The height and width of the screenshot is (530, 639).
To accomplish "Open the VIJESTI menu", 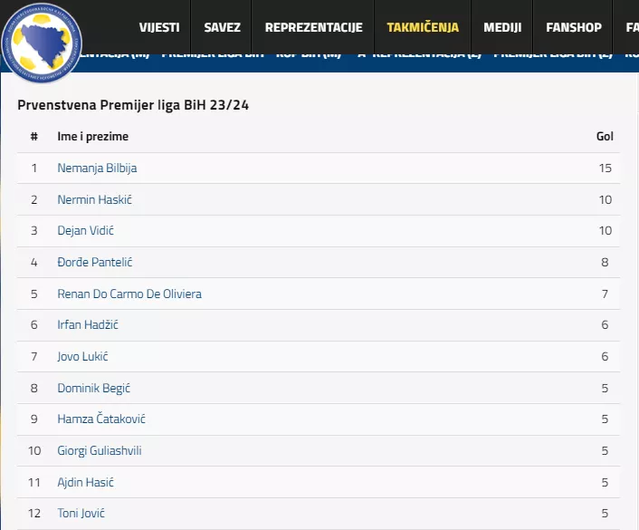I will point(159,27).
